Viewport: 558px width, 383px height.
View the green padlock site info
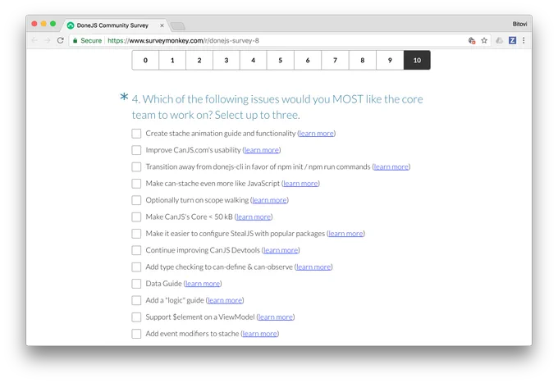click(x=75, y=40)
